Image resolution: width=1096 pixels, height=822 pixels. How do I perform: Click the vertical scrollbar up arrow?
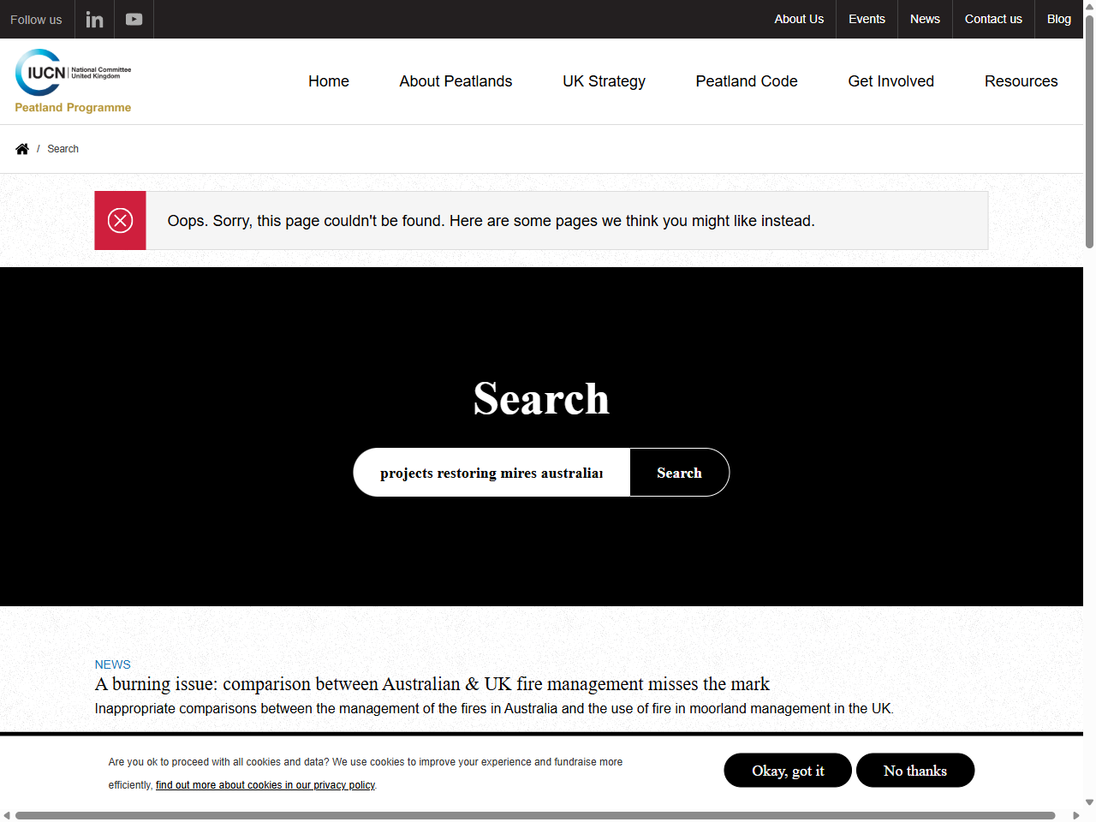[x=1089, y=7]
